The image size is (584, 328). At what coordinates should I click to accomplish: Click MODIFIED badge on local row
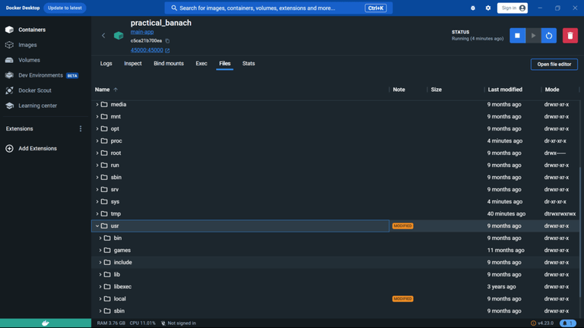tap(402, 298)
